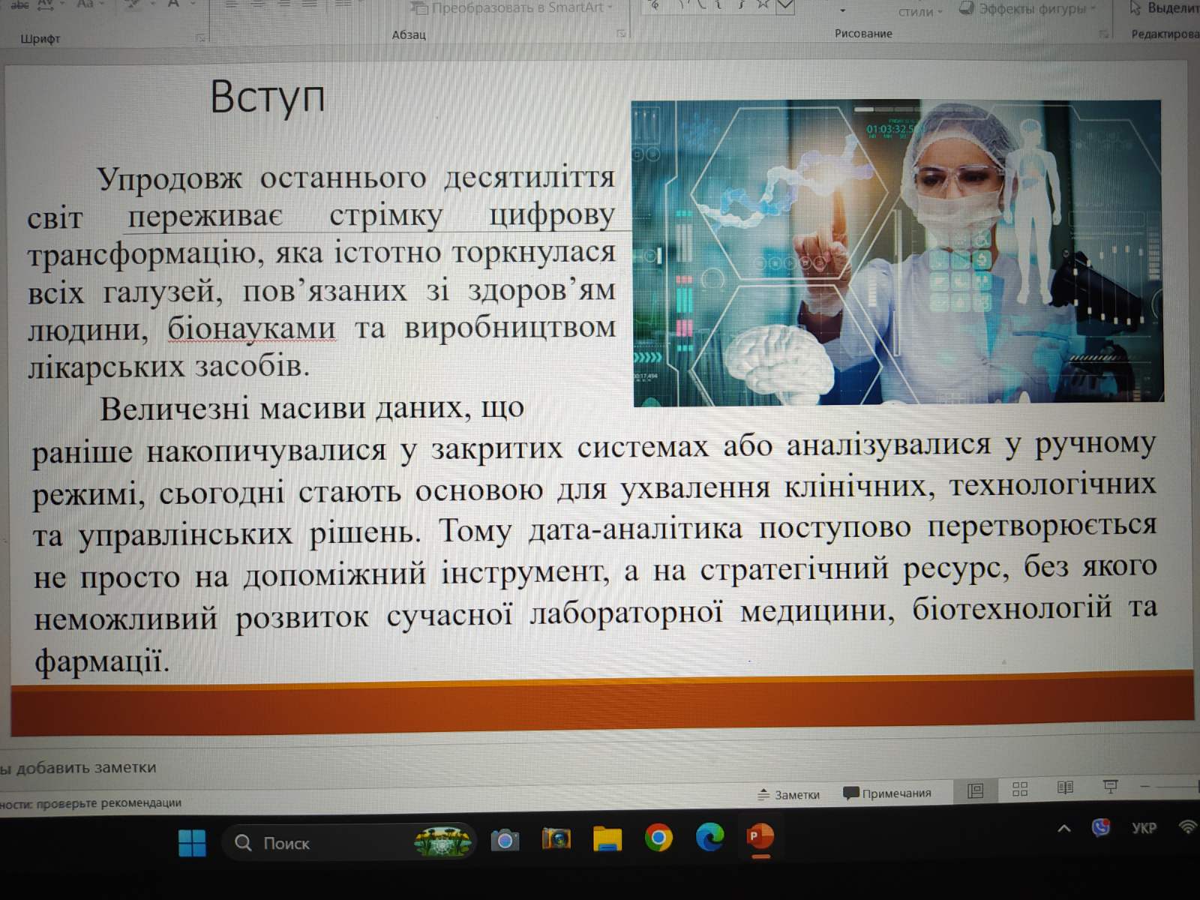Click the Поиск taskbar search box
The width and height of the screenshot is (1200, 900).
(x=285, y=843)
